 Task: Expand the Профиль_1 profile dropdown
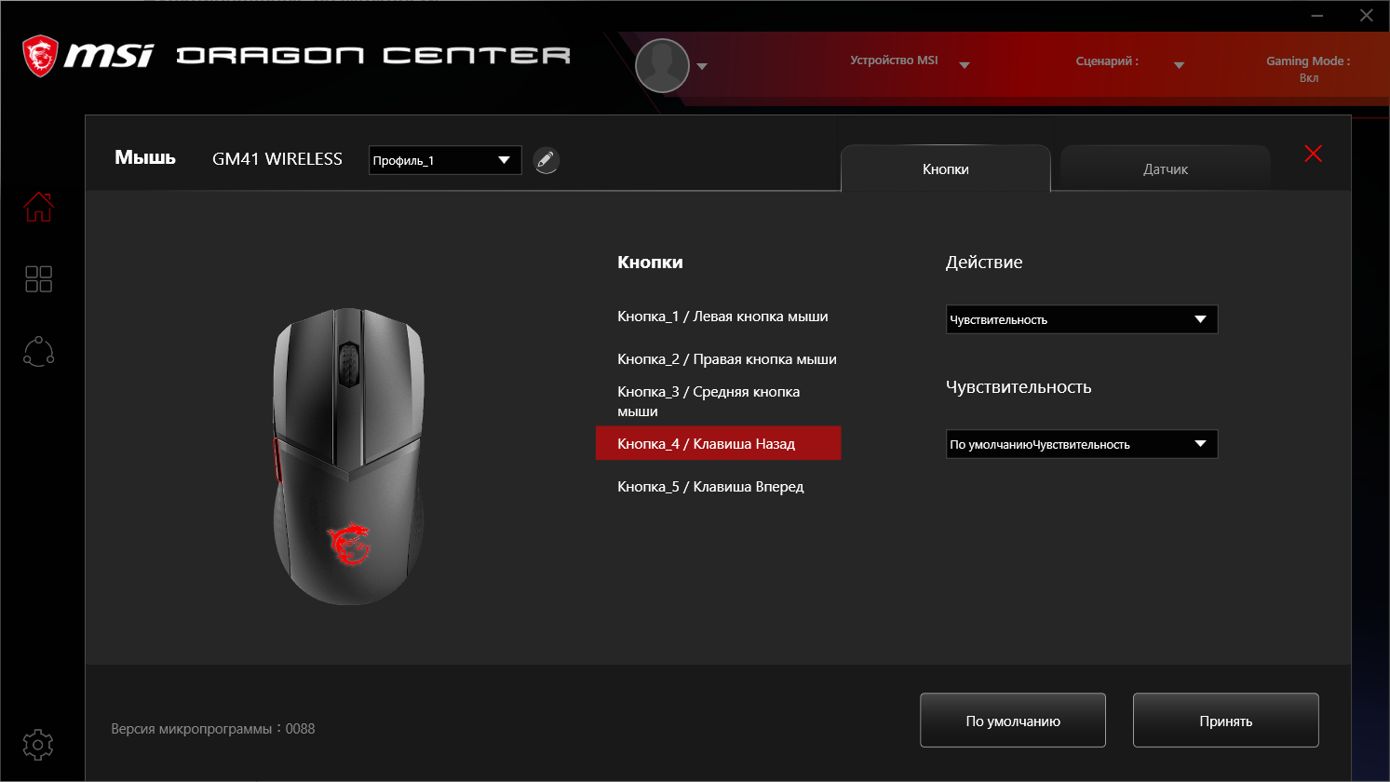445,160
